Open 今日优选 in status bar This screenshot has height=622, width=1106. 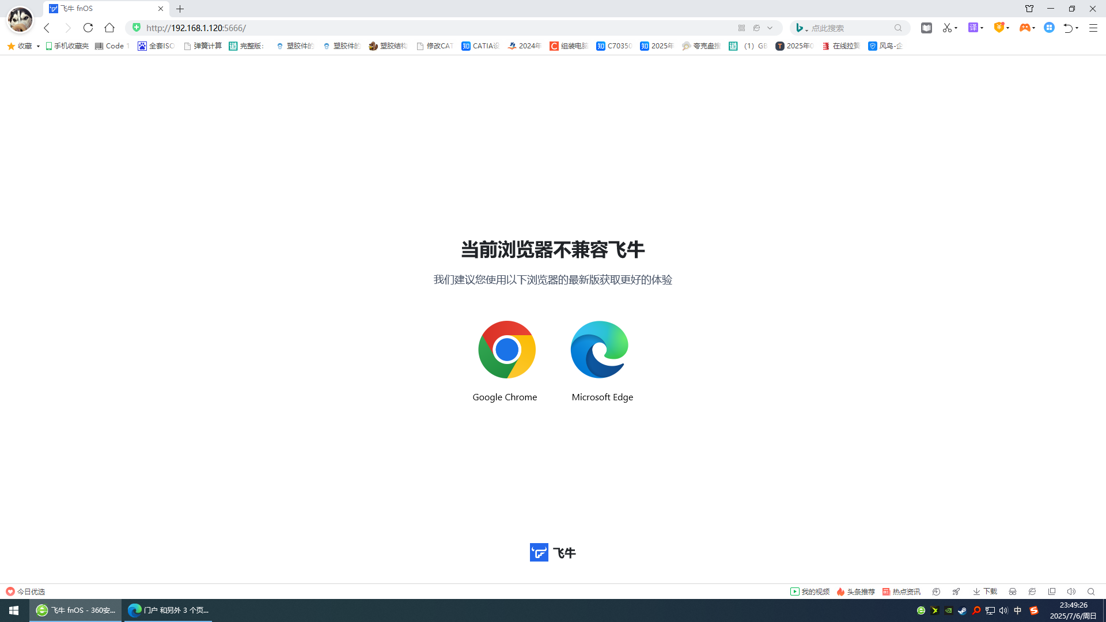click(x=25, y=591)
